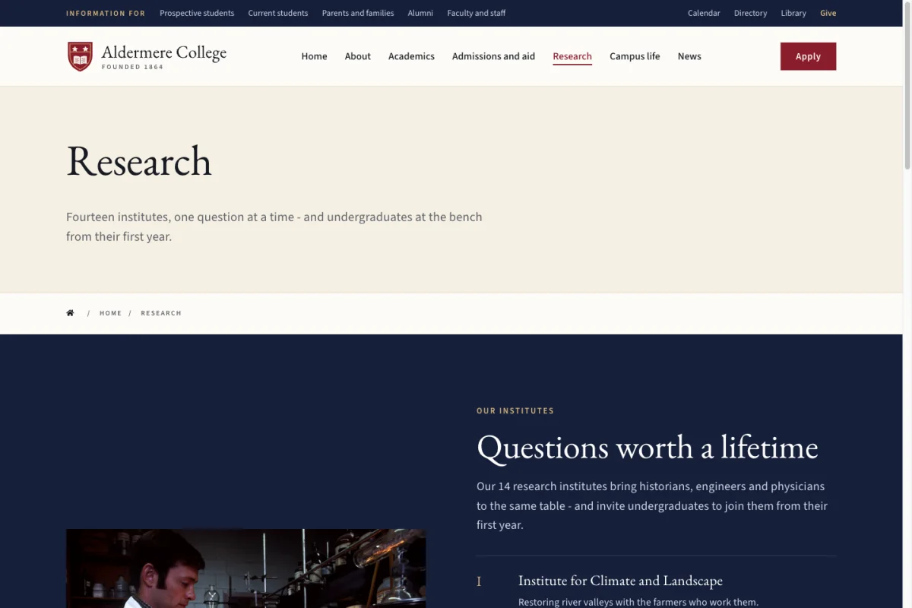Click the Aldermere College shield logo
The image size is (912, 608).
80,56
